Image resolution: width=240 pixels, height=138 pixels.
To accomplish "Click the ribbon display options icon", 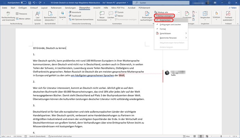I will click(215, 3).
